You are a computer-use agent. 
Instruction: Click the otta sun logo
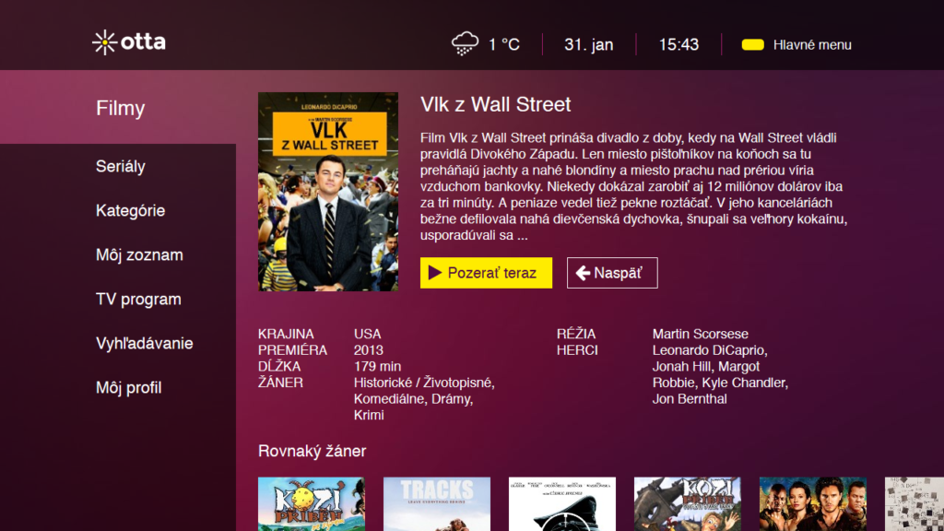click(x=105, y=42)
